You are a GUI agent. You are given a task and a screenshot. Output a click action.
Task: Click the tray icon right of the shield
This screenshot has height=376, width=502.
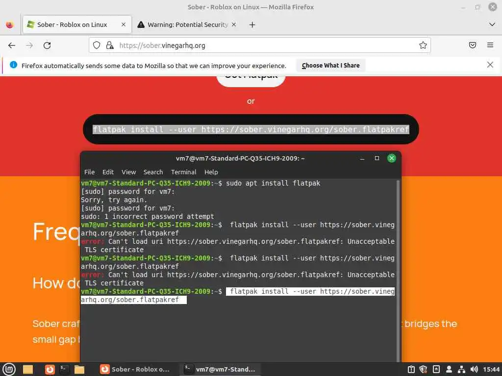point(436,369)
